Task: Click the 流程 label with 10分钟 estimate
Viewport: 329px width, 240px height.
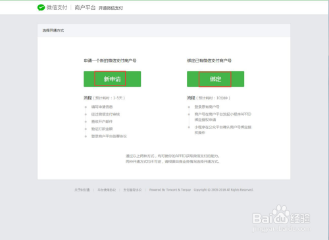Action: 209,98
